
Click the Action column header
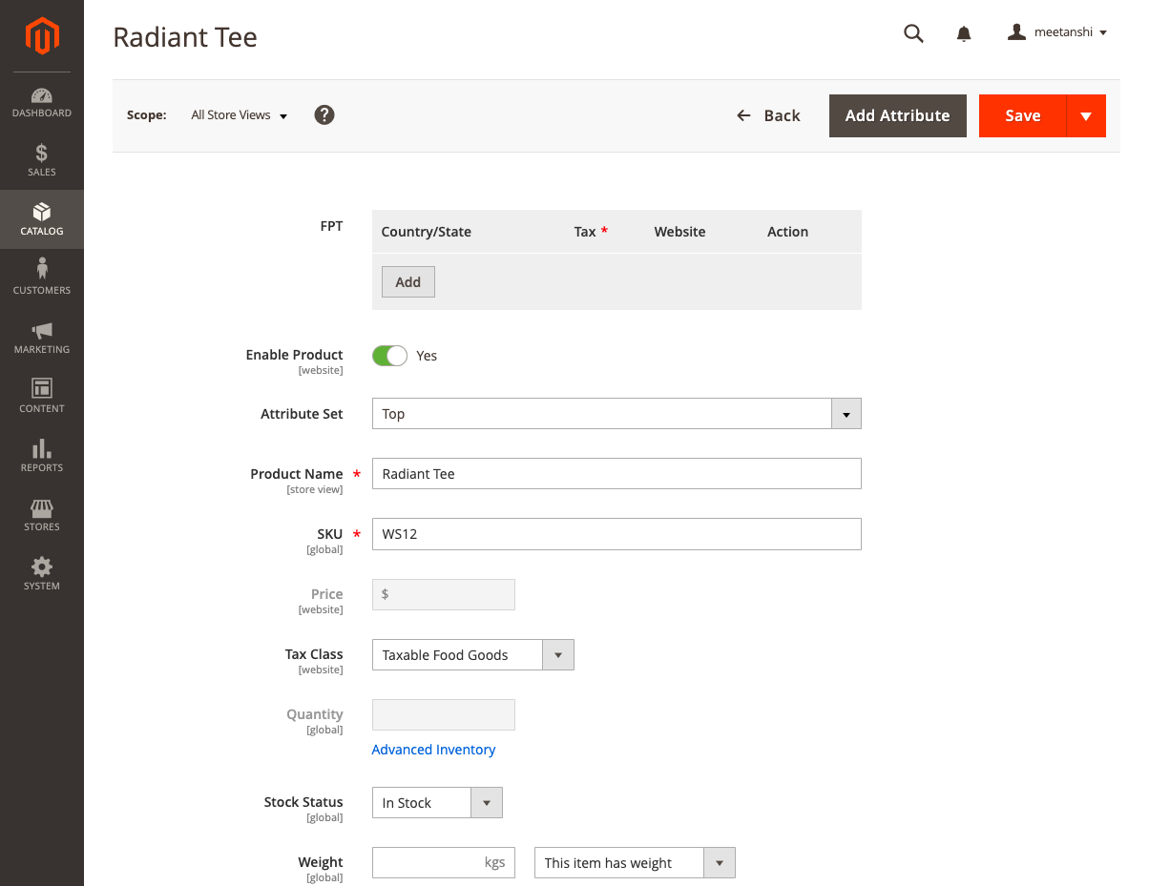coord(787,232)
